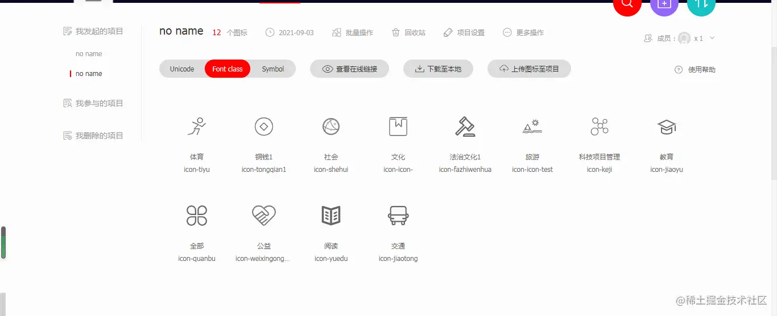Click the icon-tongqian1 class name

(x=264, y=170)
